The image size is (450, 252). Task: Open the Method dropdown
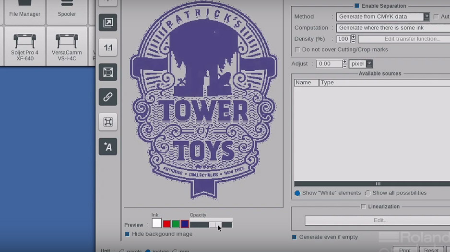click(x=426, y=17)
